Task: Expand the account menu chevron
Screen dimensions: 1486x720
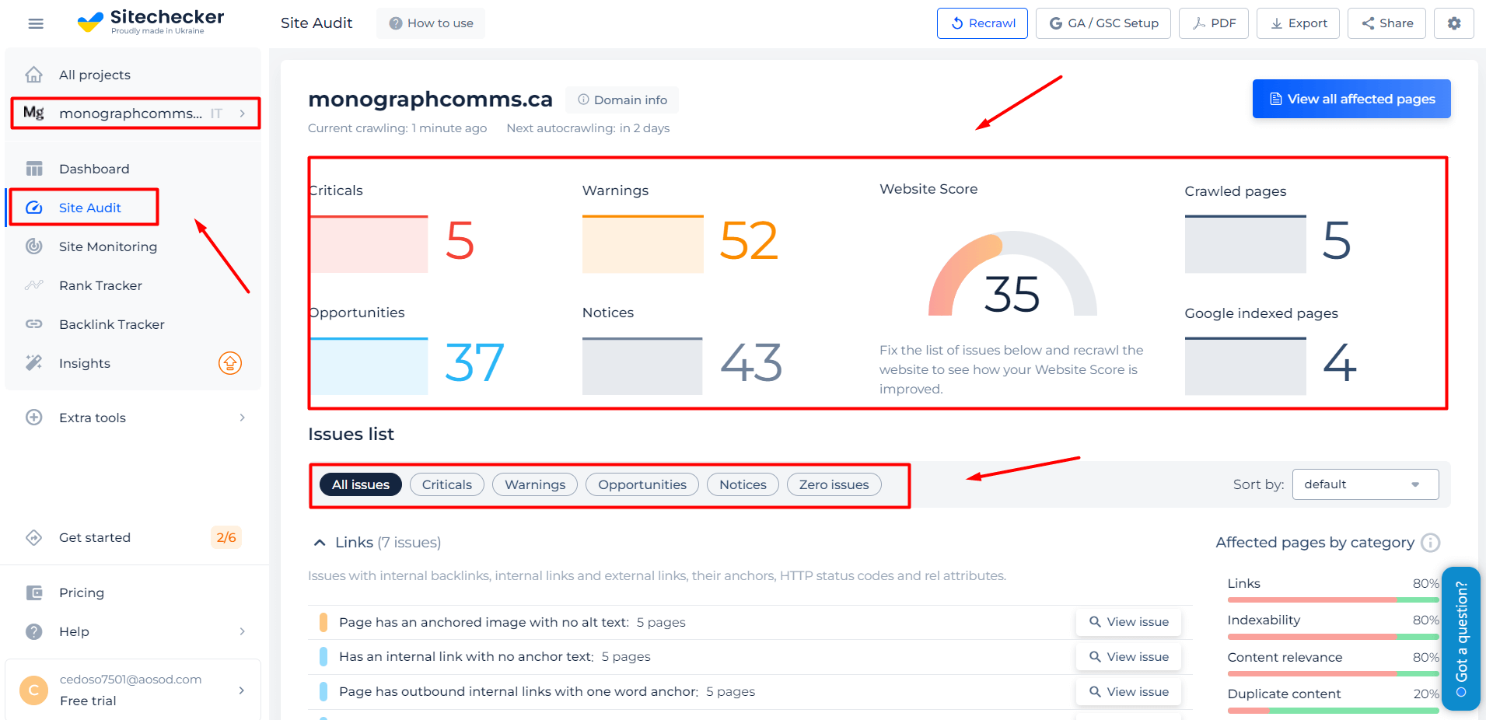Action: point(242,690)
